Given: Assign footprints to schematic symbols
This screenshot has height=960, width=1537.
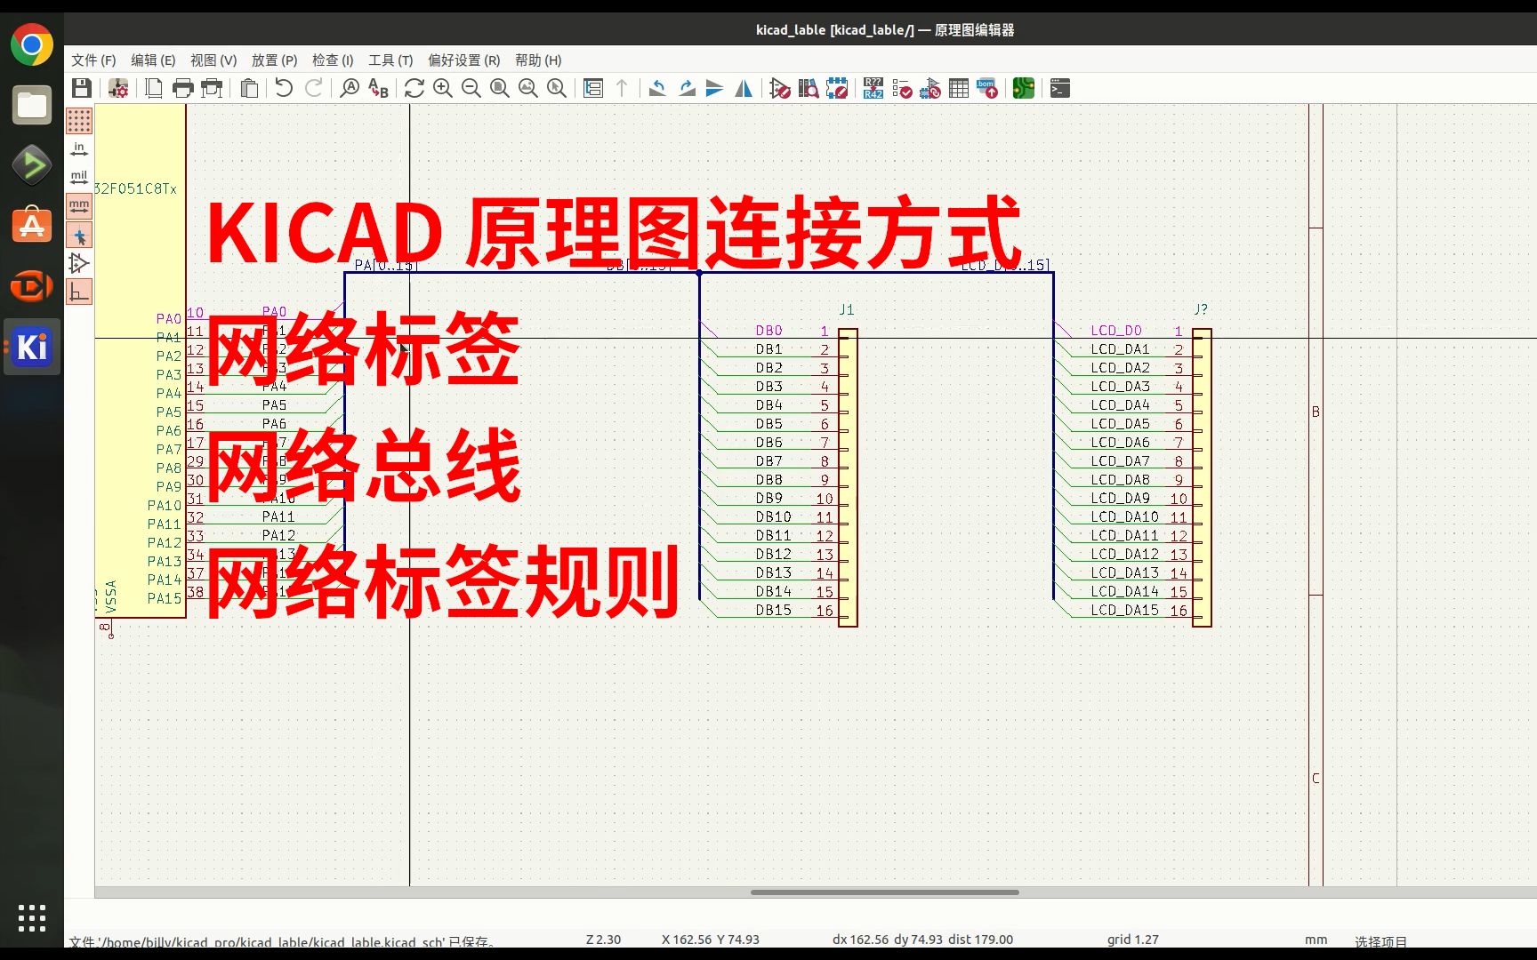Looking at the screenshot, I should [929, 88].
